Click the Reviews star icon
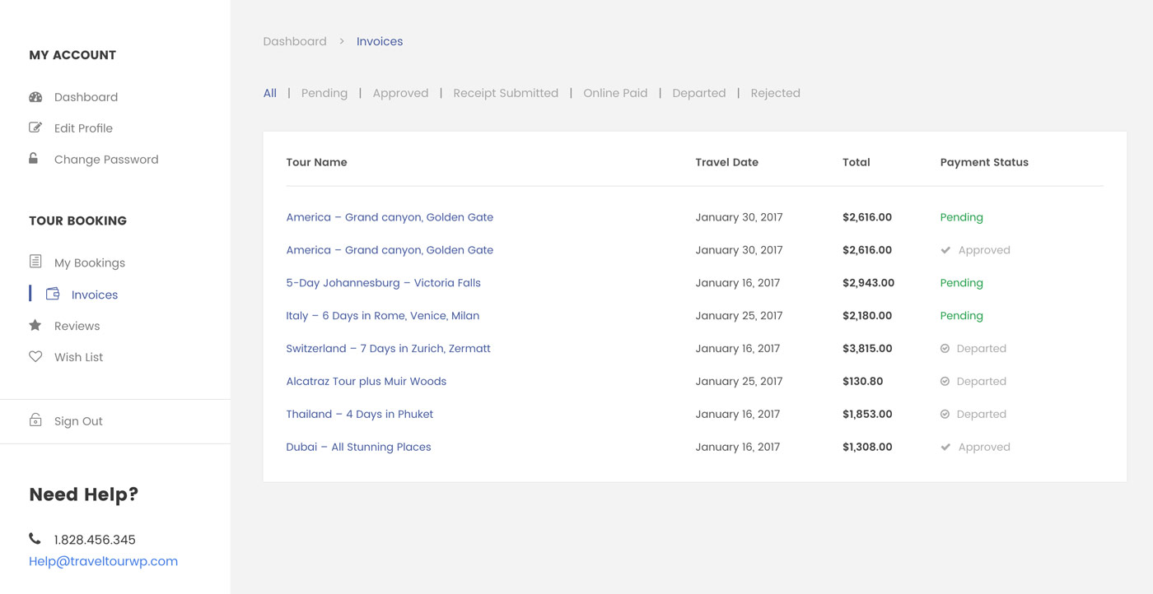Screen dimensions: 1153x594 coord(35,326)
